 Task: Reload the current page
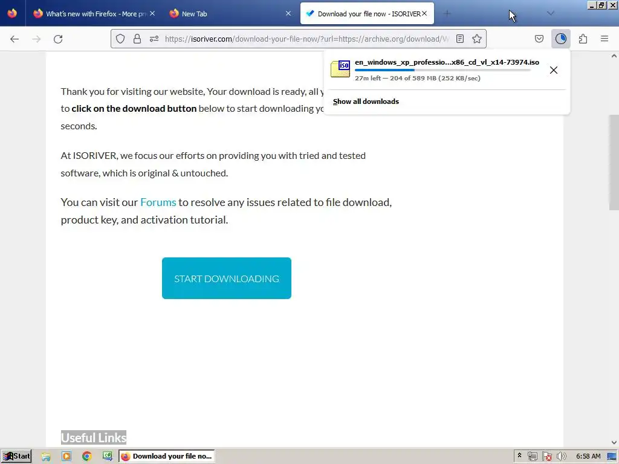point(58,39)
